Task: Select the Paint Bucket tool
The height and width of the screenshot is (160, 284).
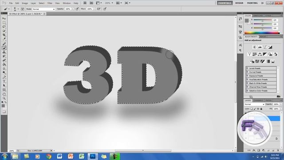Action: (x=4, y=64)
